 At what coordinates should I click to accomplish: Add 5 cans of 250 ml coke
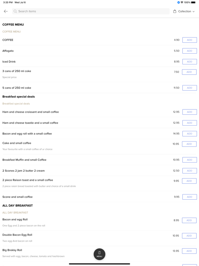coord(189,88)
